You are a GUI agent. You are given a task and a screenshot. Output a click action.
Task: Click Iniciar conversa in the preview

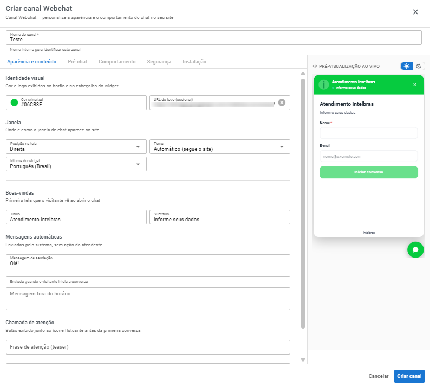click(x=369, y=172)
